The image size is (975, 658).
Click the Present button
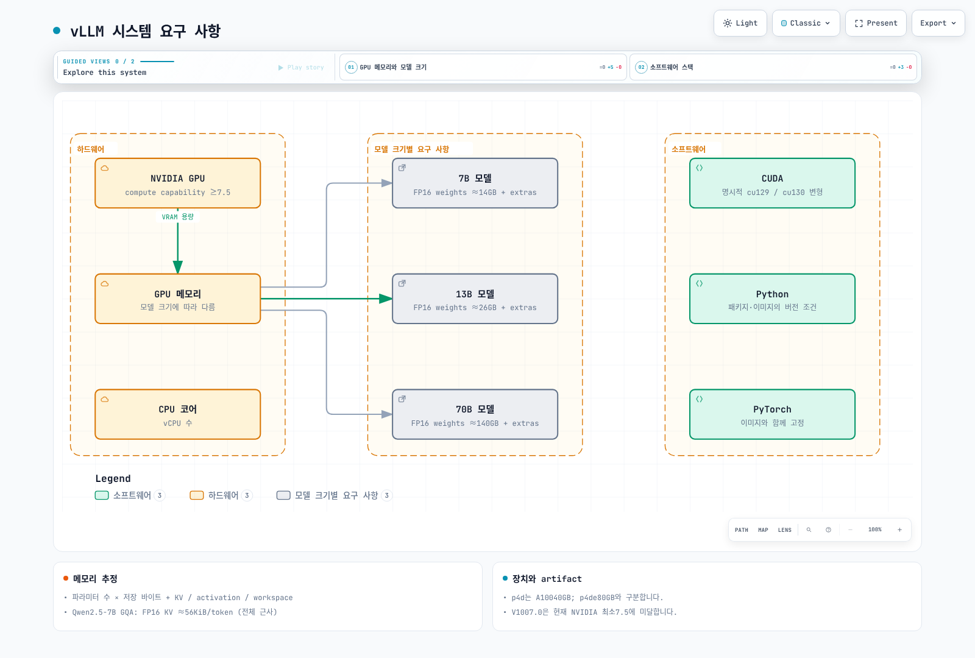coord(876,23)
